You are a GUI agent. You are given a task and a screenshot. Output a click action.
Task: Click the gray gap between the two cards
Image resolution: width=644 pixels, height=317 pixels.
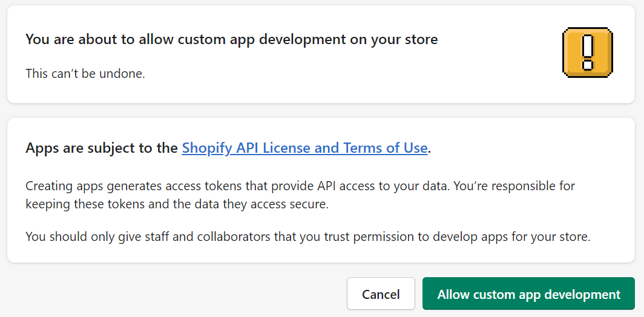(x=321, y=110)
